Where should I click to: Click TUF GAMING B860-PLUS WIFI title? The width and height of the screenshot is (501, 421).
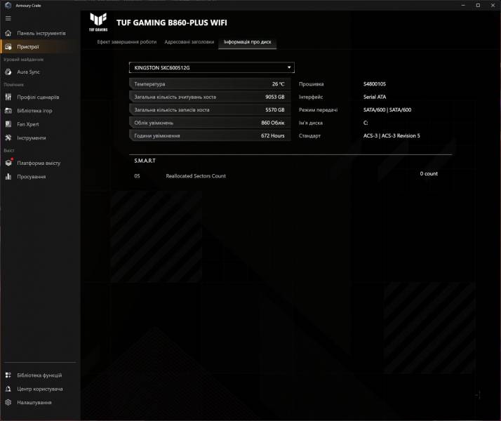pyautogui.click(x=172, y=22)
